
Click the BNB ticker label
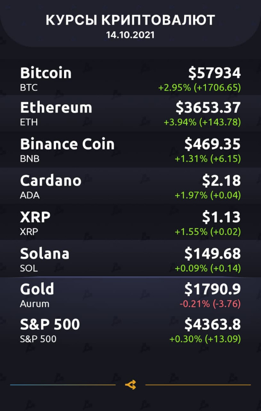[x=29, y=159]
